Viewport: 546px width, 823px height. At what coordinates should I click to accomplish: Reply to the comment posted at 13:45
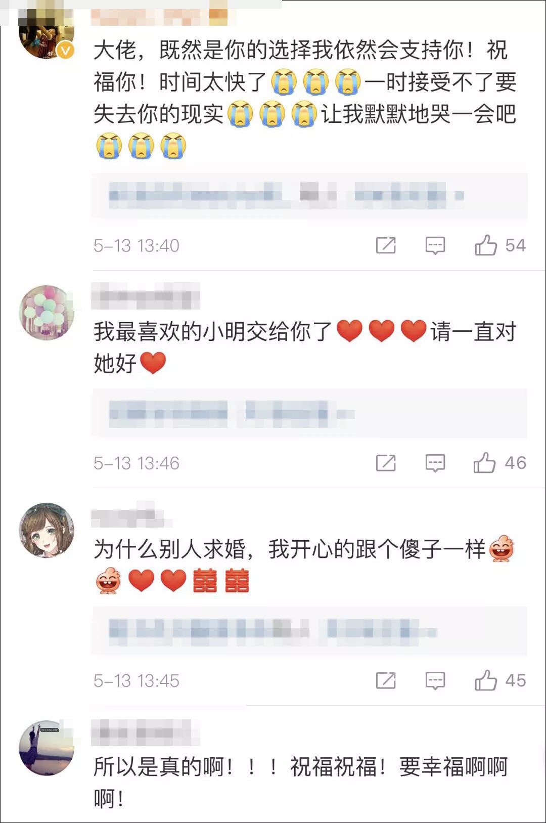pos(435,681)
